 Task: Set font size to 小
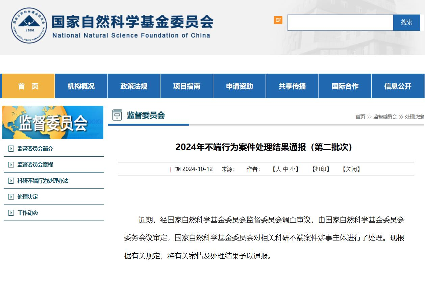292,169
